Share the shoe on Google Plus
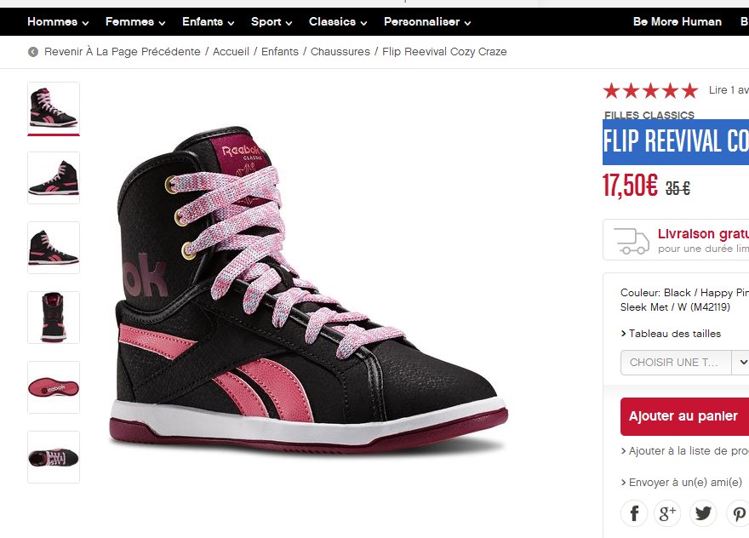749x538 pixels. click(668, 513)
